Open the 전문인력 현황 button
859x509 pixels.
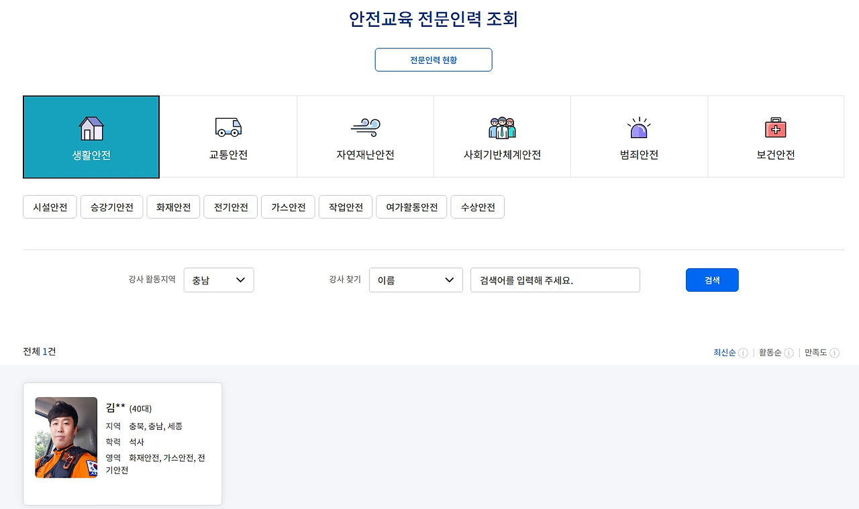434,60
